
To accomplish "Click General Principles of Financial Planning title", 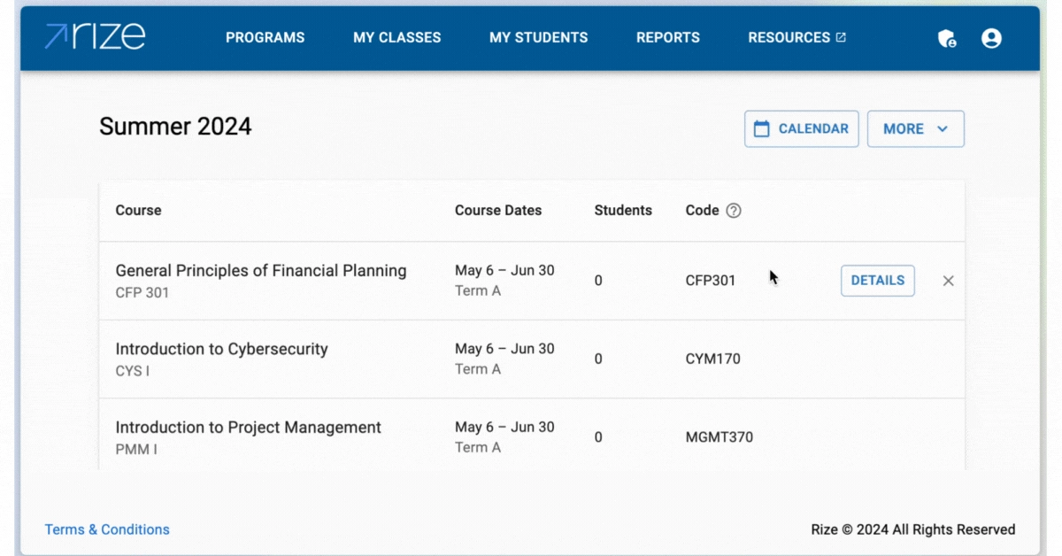I will [261, 271].
